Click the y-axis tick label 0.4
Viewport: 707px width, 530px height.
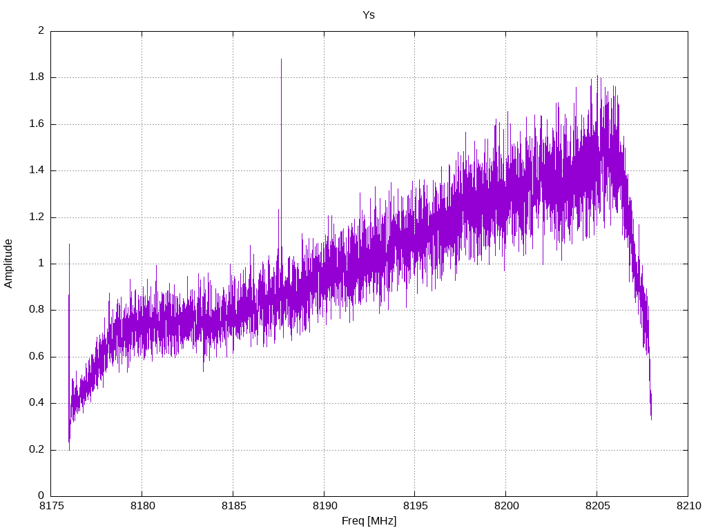37,403
